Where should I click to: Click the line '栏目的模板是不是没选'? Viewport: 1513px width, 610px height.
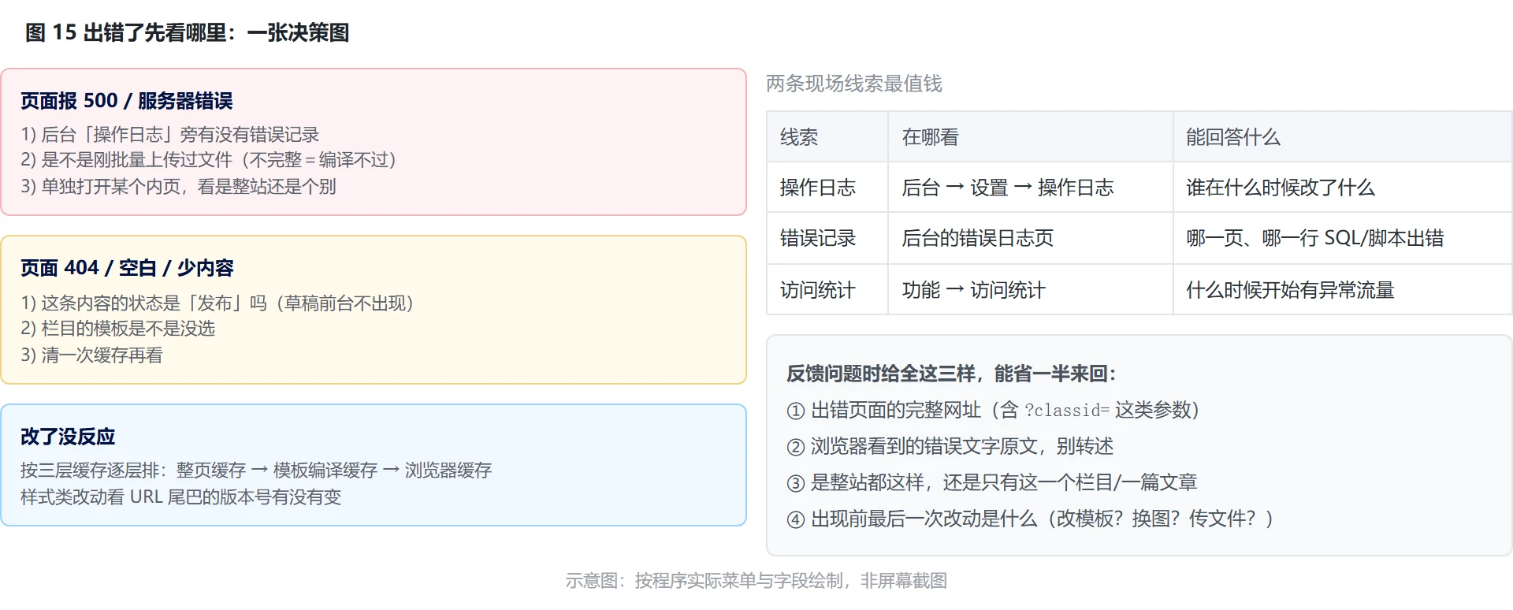[x=118, y=329]
